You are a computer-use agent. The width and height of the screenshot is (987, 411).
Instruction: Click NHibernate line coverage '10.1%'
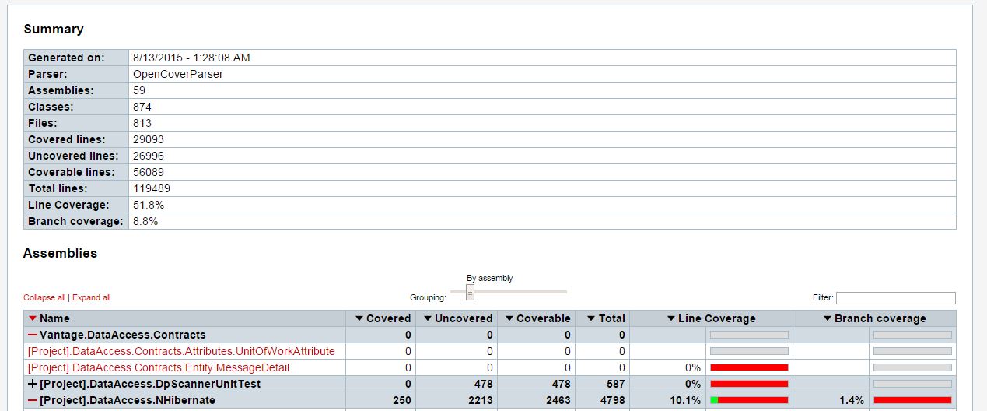[687, 400]
